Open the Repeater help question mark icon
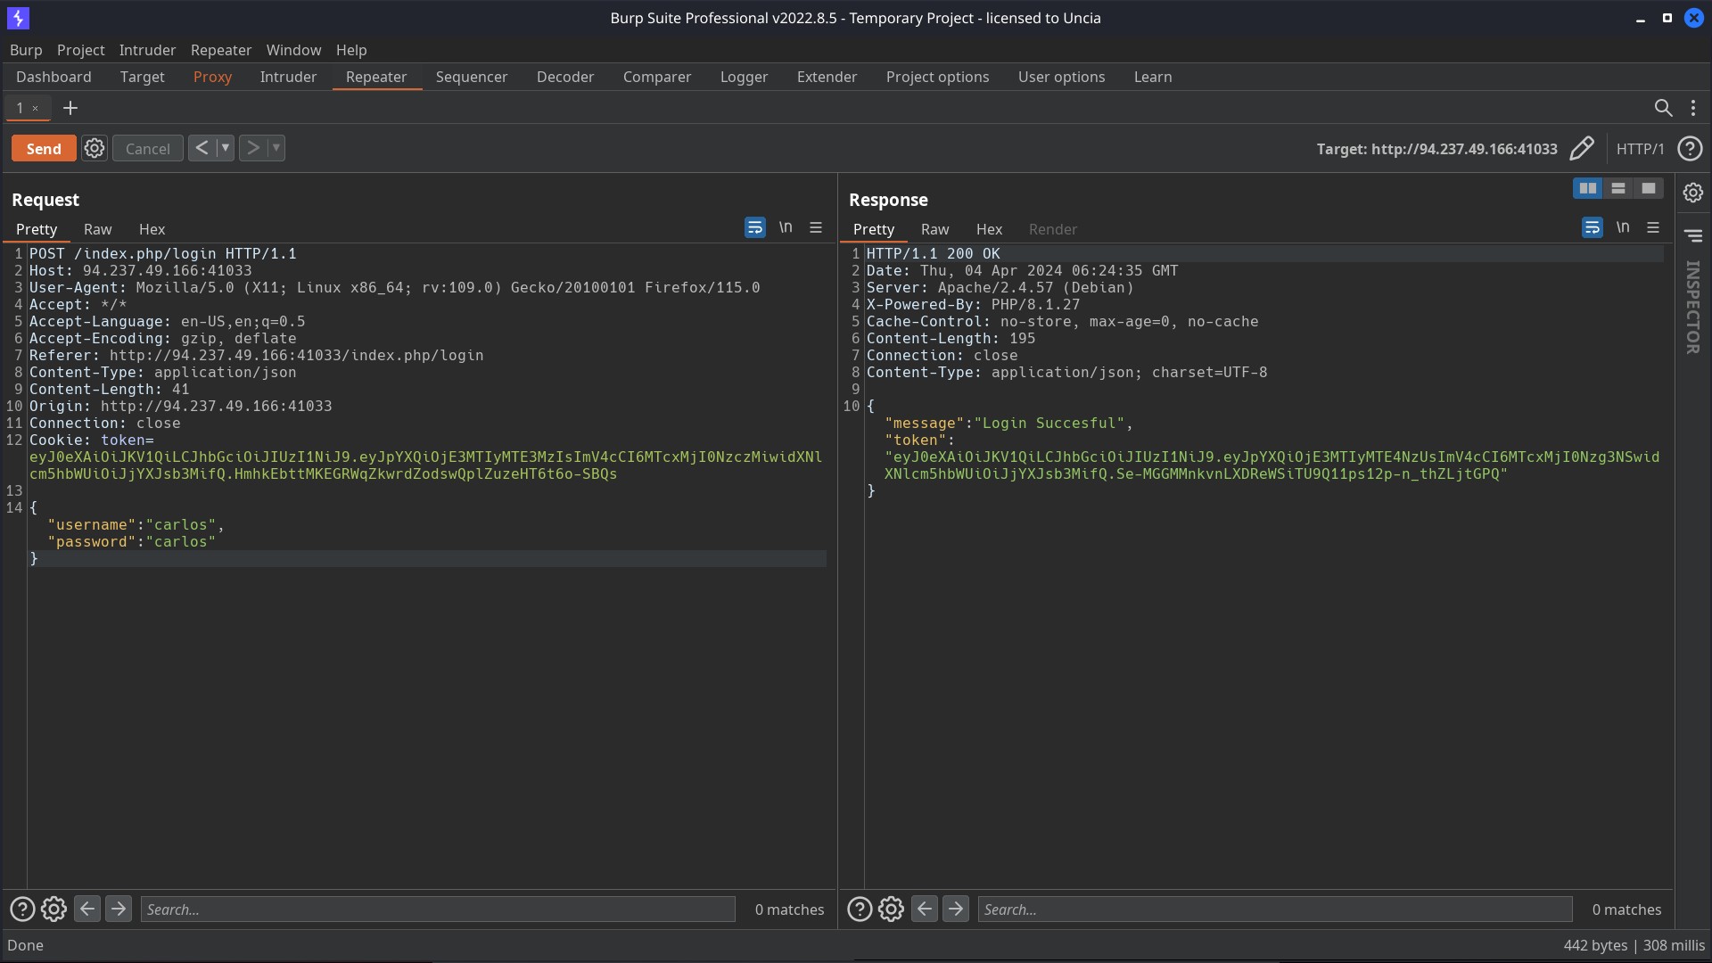1712x963 pixels. pyautogui.click(x=1690, y=148)
